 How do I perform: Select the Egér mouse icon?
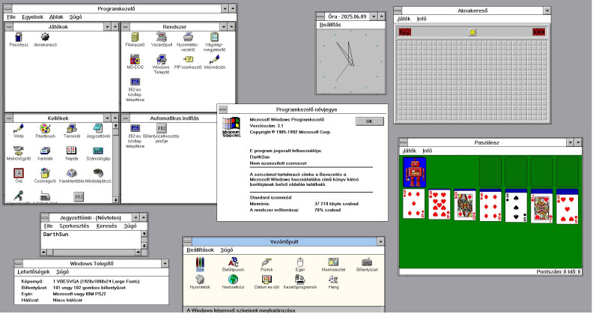(x=300, y=262)
